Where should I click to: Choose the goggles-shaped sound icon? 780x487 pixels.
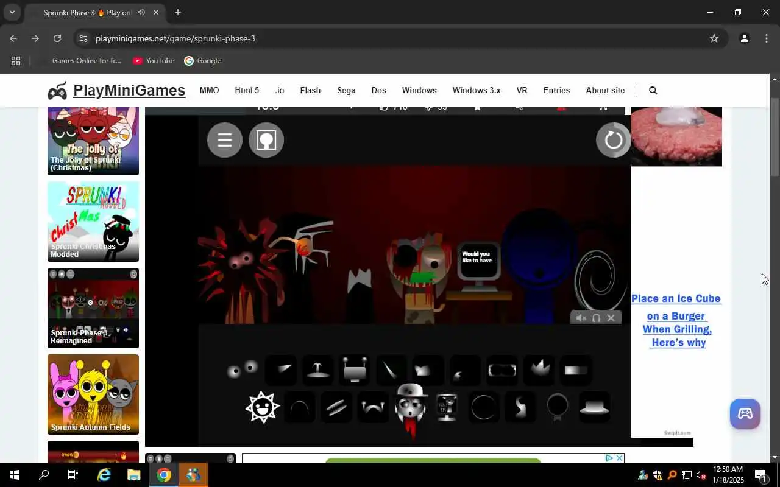502,370
